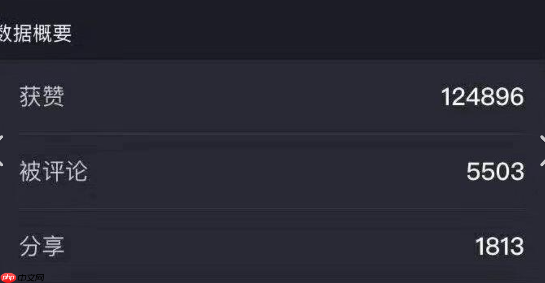Screen dimensions: 545x283
Task: Click the red php logo badge
Action: pos(8,278)
